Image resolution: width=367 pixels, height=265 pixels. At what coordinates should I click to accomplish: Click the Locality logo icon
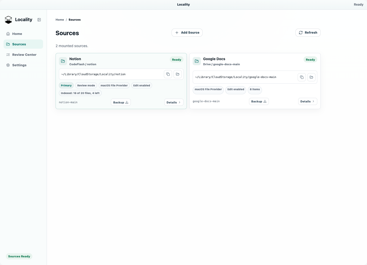(x=8, y=20)
